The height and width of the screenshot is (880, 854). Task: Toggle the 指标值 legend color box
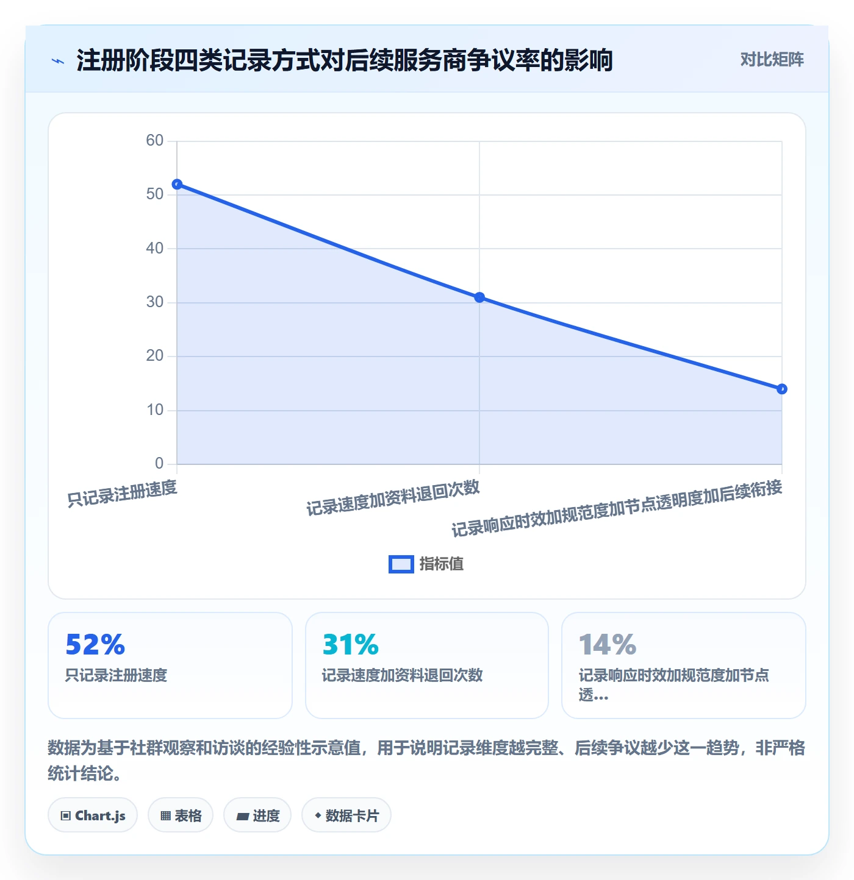pyautogui.click(x=401, y=564)
